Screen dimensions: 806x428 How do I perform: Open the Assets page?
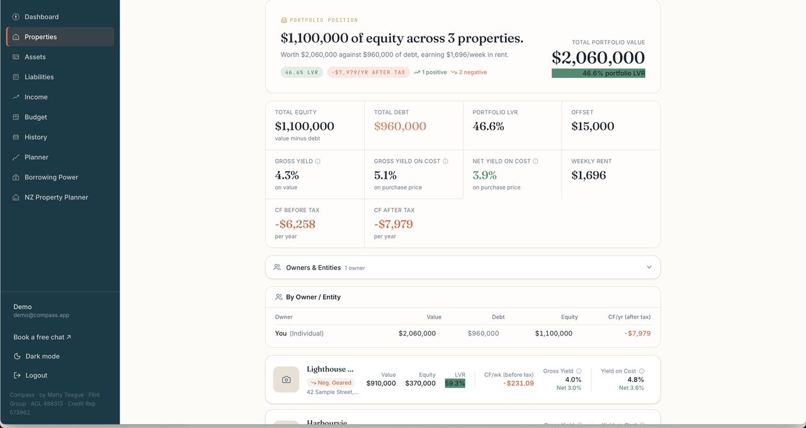[x=60, y=57]
